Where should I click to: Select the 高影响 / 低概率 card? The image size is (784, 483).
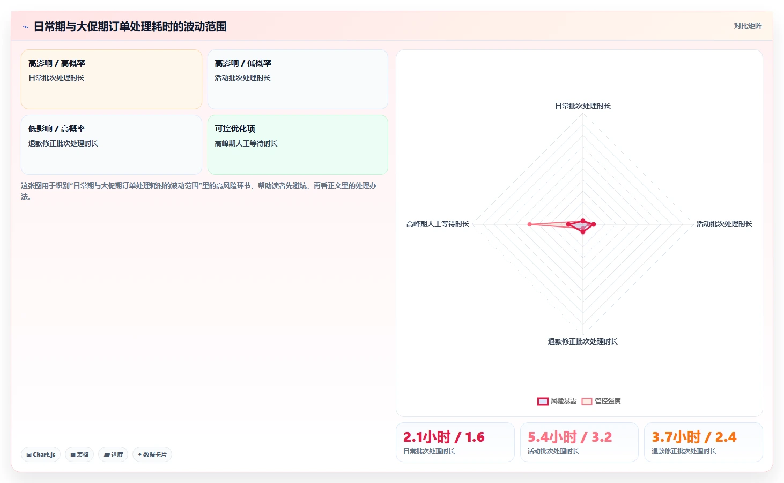coord(298,79)
